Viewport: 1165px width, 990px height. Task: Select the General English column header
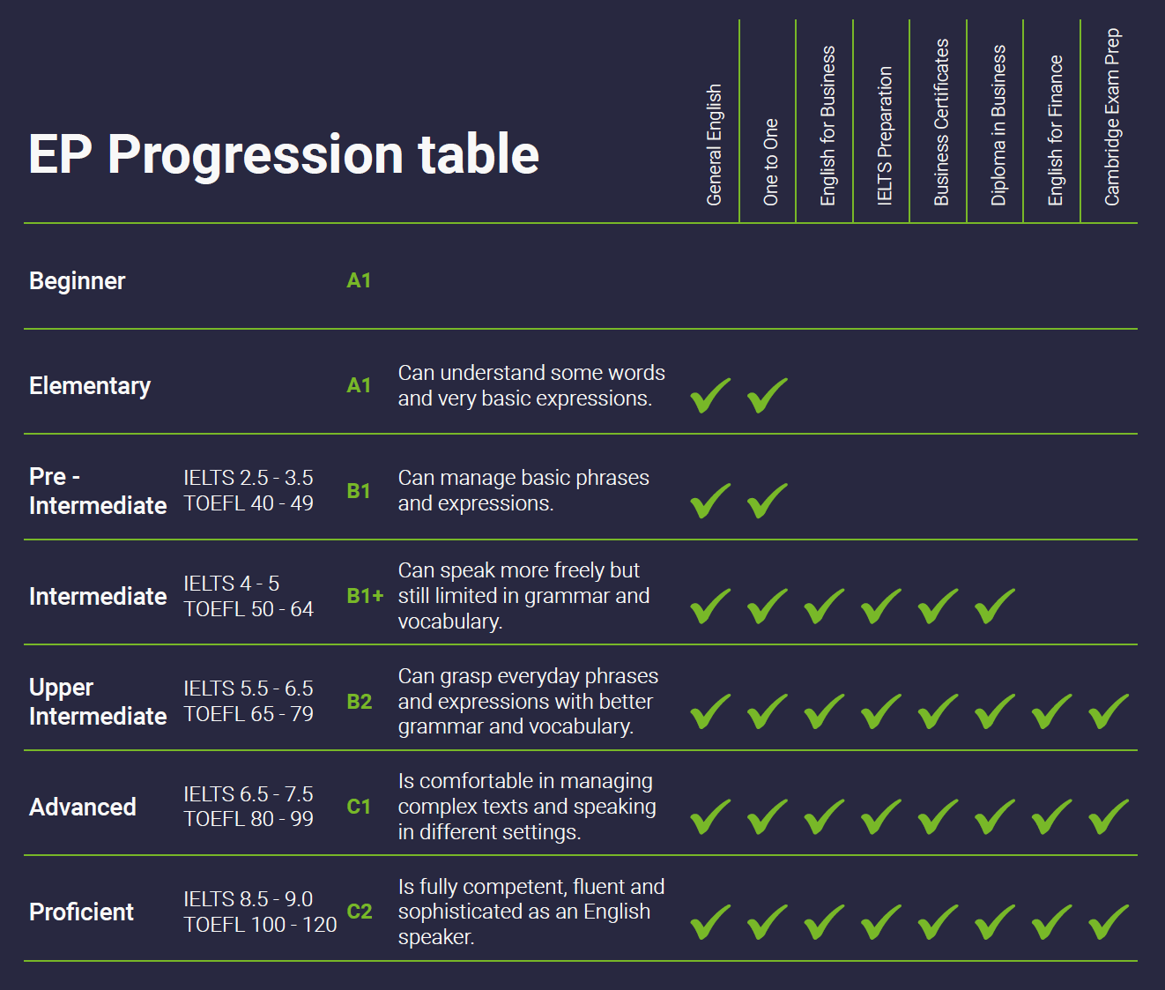point(714,145)
